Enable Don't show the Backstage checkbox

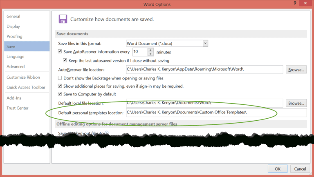point(60,78)
